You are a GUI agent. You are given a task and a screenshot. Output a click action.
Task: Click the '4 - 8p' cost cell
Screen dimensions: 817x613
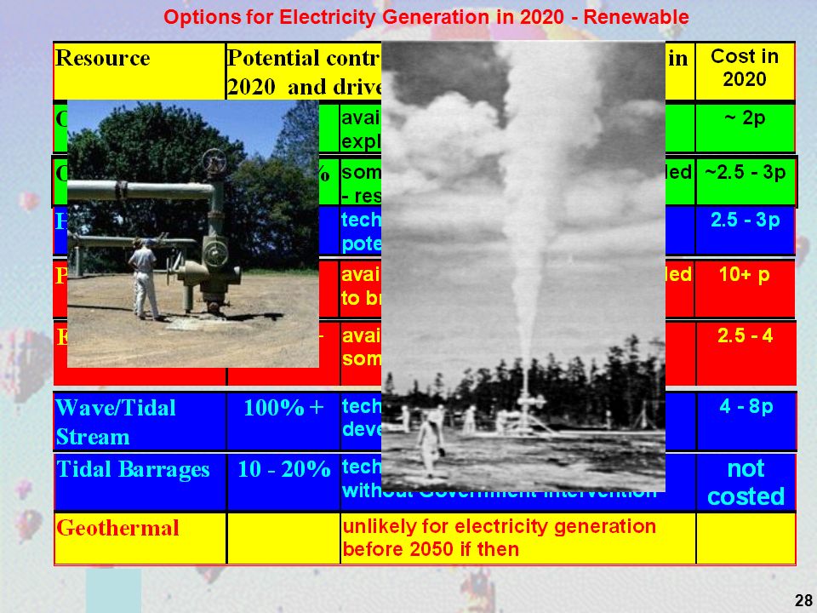pyautogui.click(x=746, y=421)
